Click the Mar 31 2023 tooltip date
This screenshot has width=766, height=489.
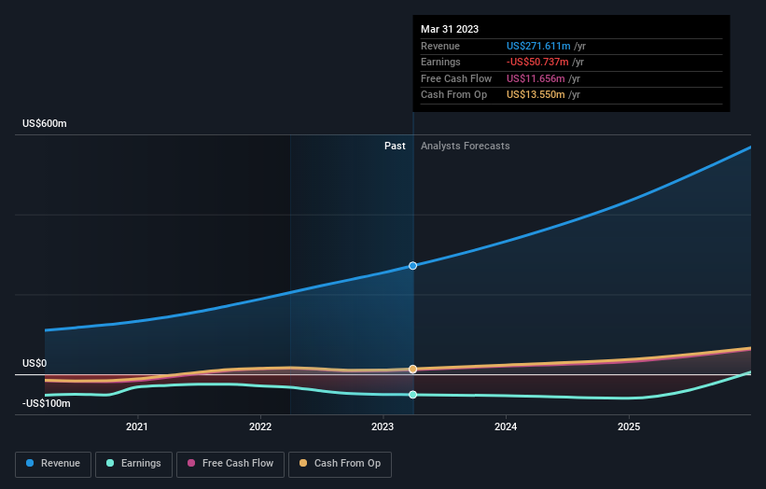450,29
